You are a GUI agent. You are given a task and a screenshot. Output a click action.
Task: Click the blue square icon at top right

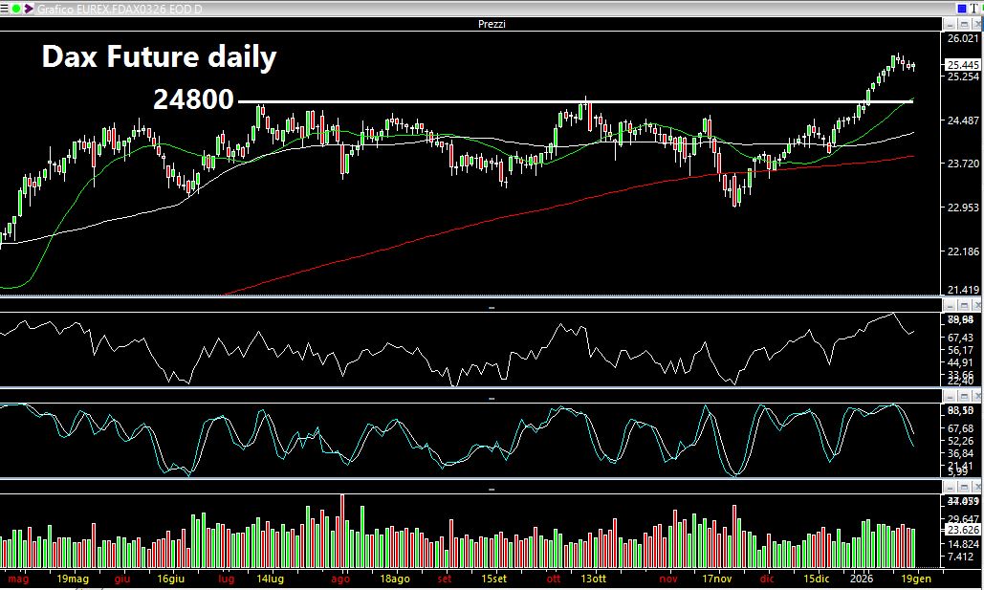(x=961, y=9)
